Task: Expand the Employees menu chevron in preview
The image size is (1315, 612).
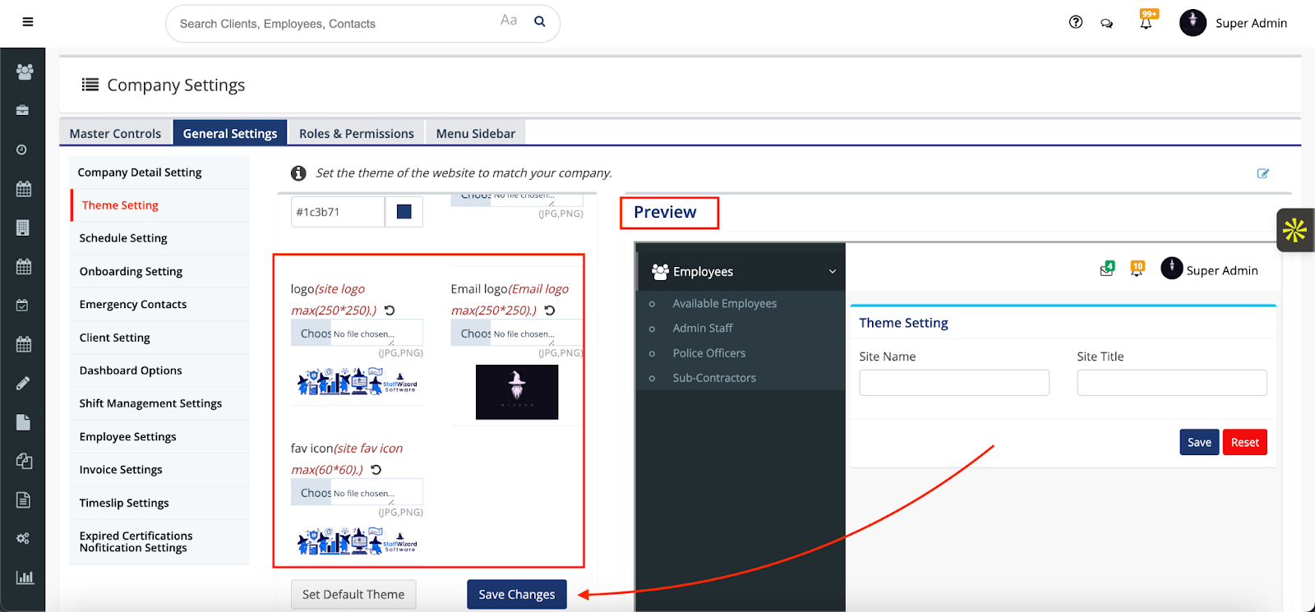Action: [832, 272]
